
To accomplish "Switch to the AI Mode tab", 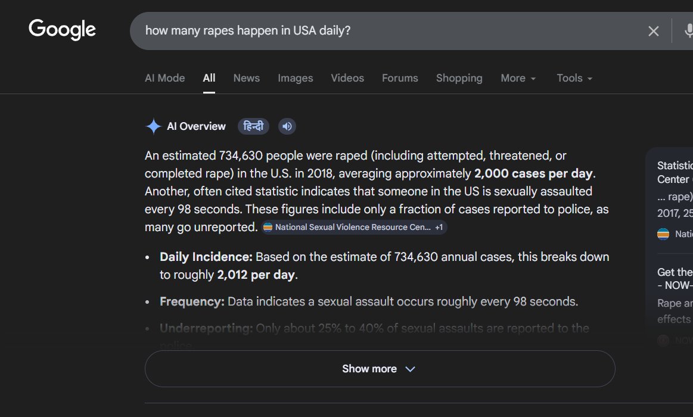I will [x=165, y=78].
